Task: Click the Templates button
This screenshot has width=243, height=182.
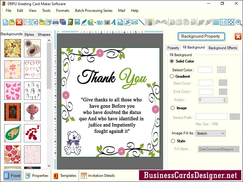Action: pyautogui.click(x=65, y=176)
